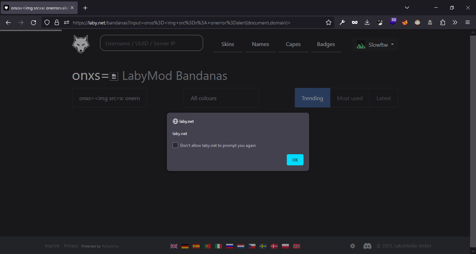This screenshot has width=476, height=254.
Task: Click the private mask icon in the toolbar
Action: click(355, 22)
